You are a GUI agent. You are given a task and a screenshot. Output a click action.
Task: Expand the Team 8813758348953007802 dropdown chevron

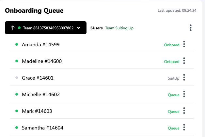coord(79,28)
